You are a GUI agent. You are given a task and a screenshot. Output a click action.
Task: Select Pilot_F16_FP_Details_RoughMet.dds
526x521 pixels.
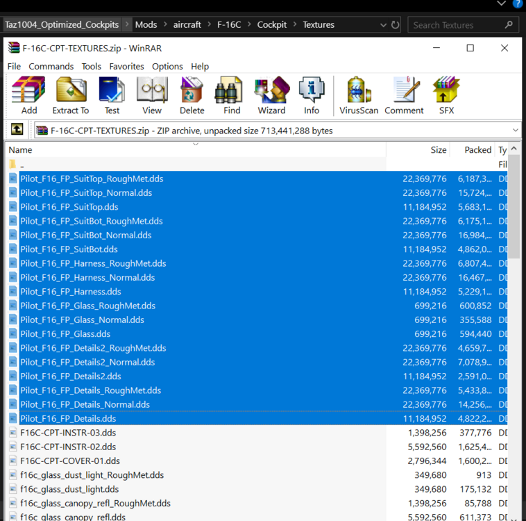click(x=91, y=390)
